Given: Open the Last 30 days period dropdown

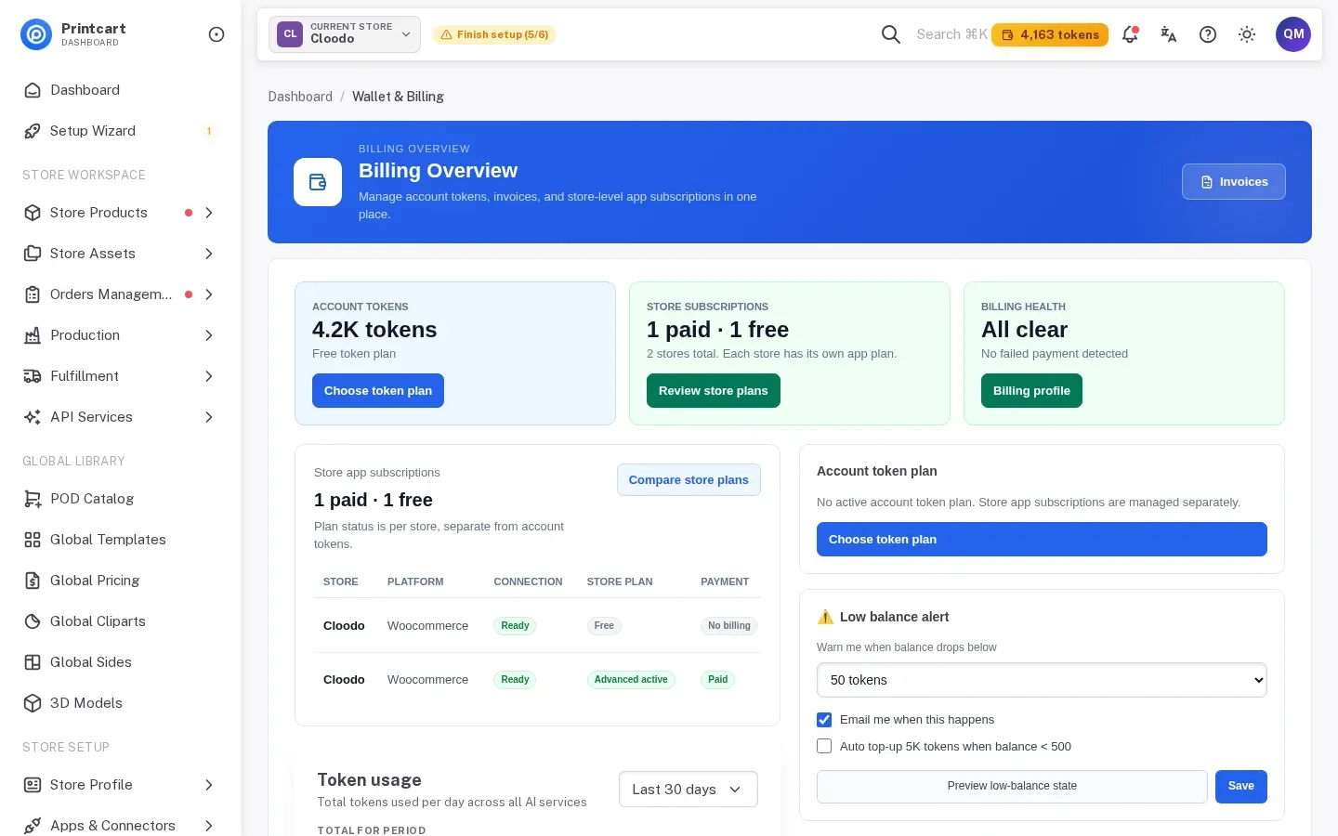Looking at the screenshot, I should click(x=689, y=790).
